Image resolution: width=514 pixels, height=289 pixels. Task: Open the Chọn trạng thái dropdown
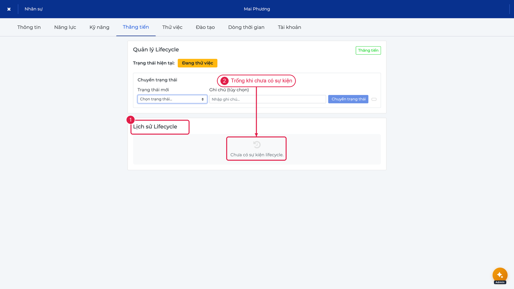[172, 99]
